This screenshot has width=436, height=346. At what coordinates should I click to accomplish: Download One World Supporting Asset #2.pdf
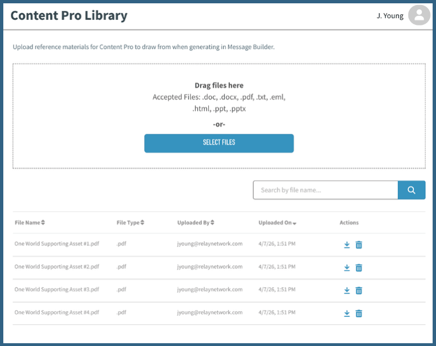pos(347,268)
